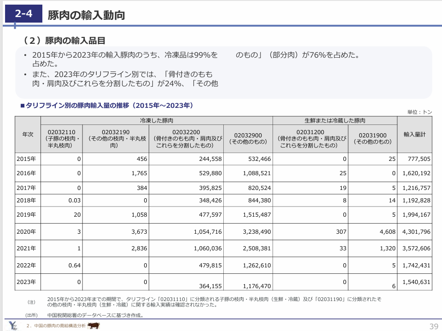Click the 02031200 column header
Image resolution: width=442 pixels, height=331 pixels.
coord(310,139)
